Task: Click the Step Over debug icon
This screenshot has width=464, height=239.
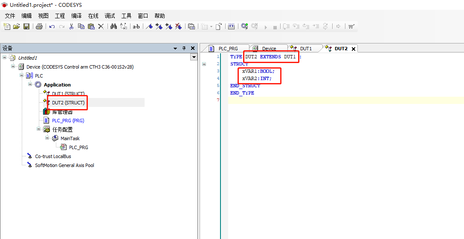Action: click(286, 26)
